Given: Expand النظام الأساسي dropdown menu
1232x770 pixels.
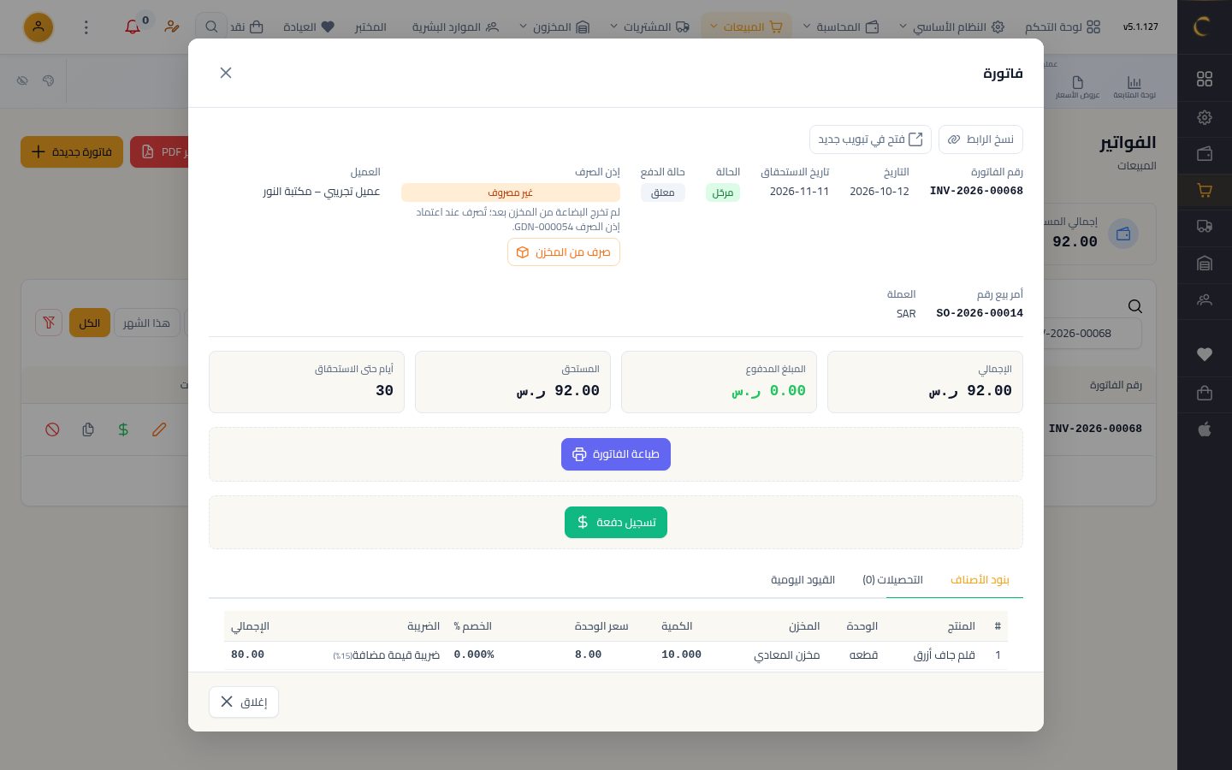Looking at the screenshot, I should point(951,27).
